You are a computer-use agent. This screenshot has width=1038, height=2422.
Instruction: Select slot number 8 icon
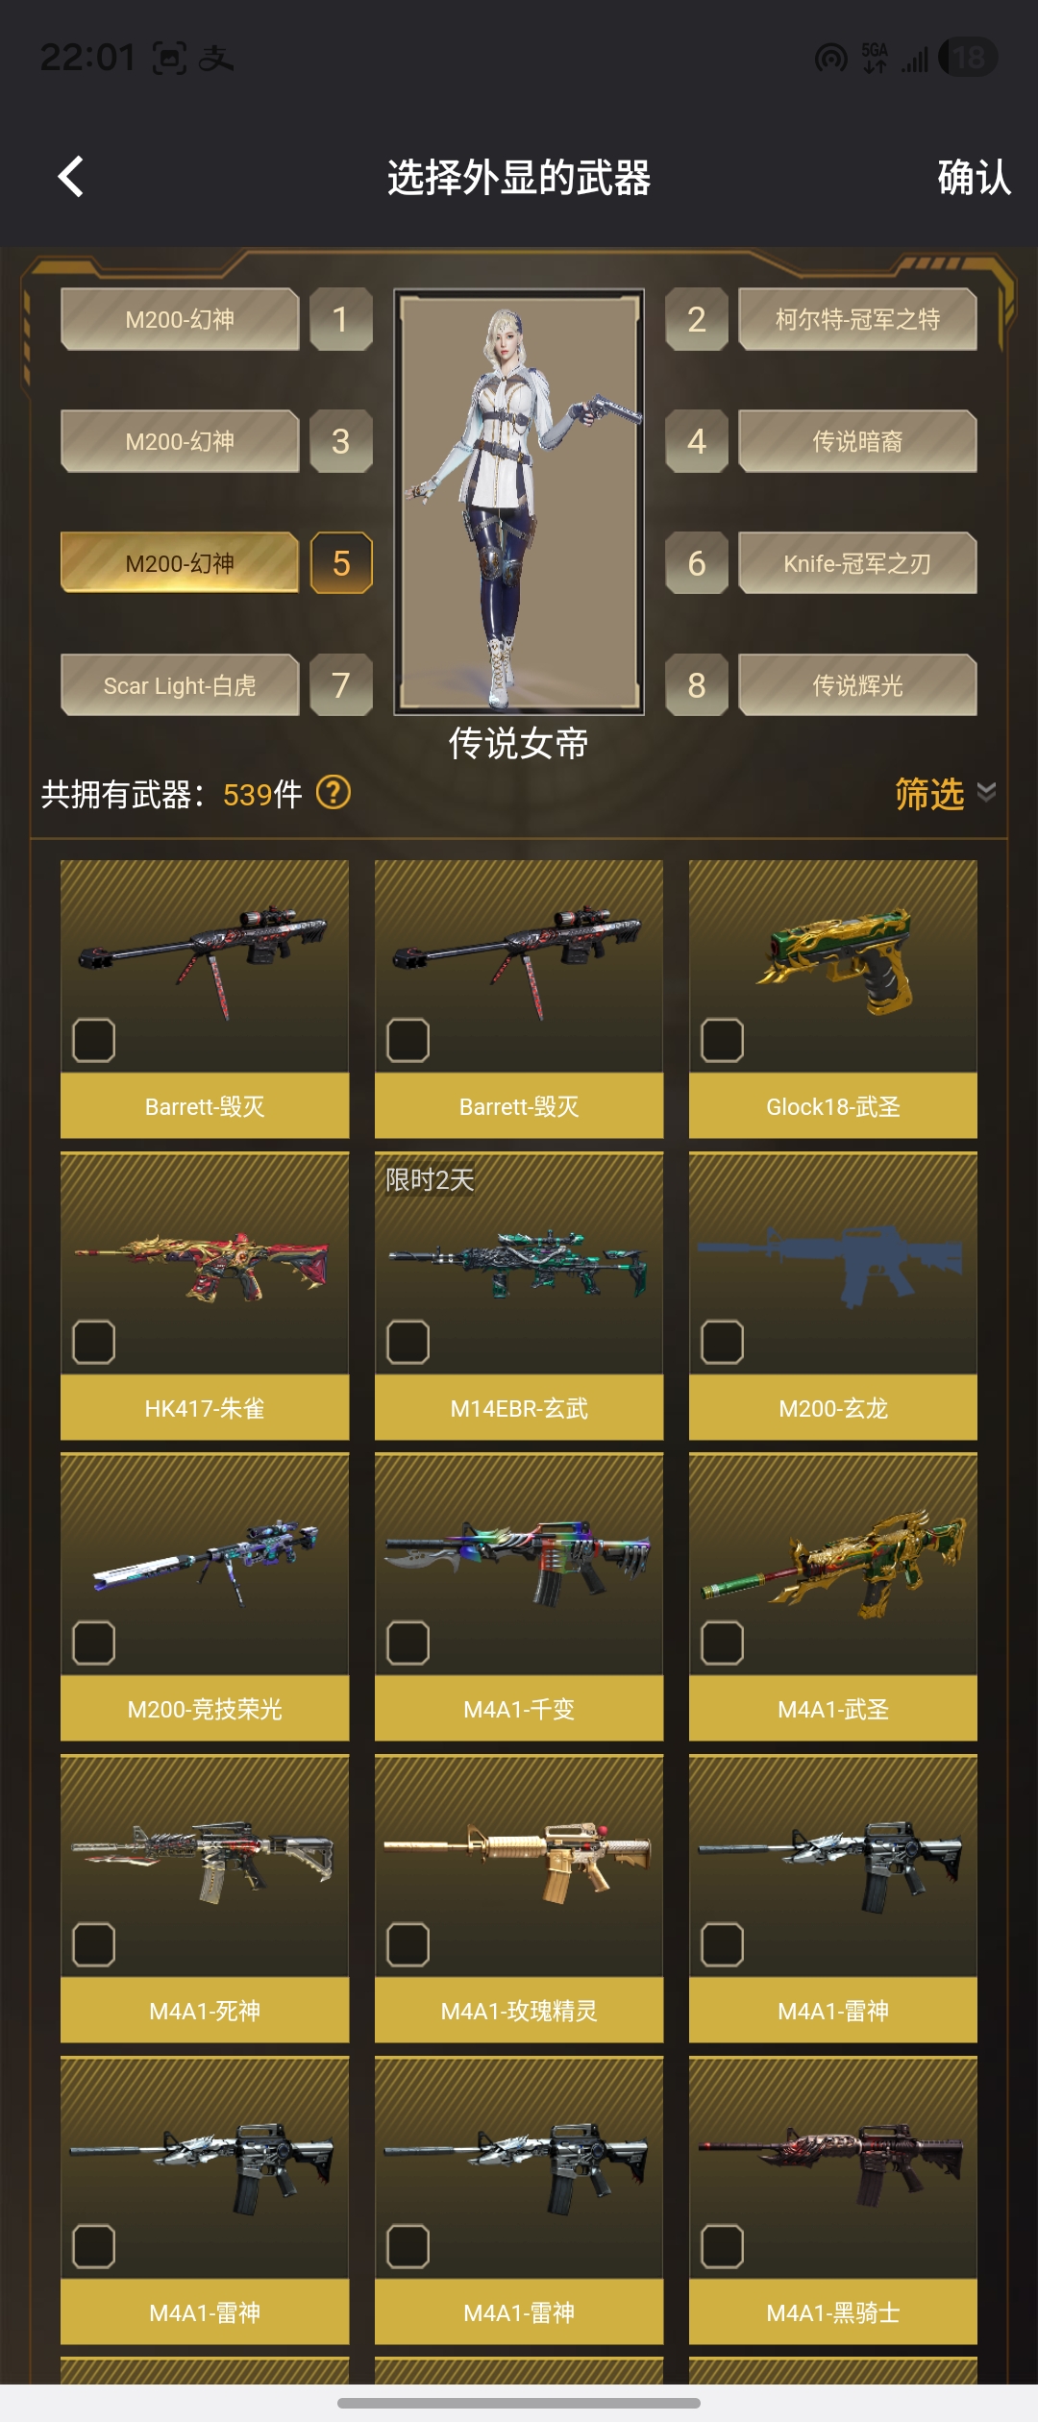(x=697, y=685)
